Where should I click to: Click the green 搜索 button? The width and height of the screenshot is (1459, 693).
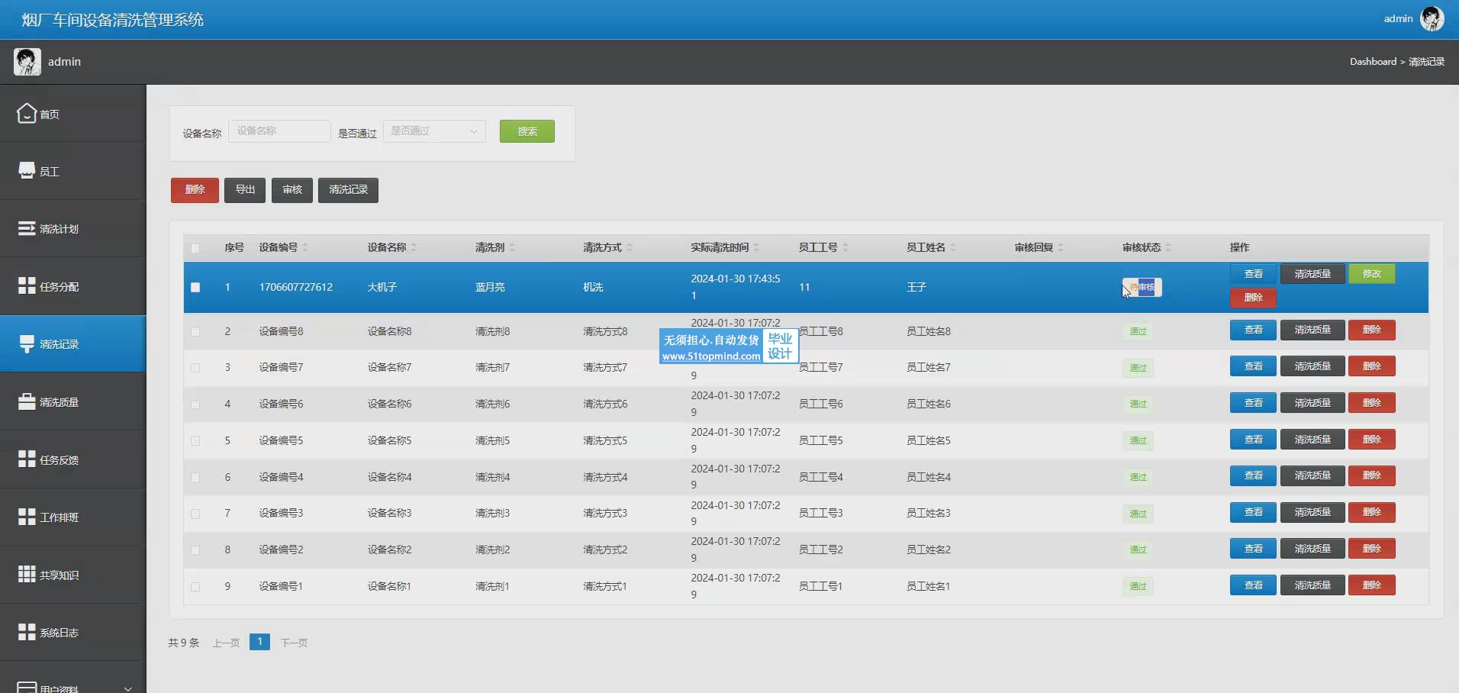[x=527, y=131]
